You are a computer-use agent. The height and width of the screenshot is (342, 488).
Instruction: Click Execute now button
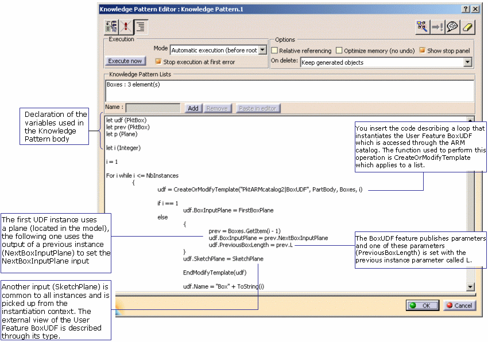pyautogui.click(x=125, y=61)
